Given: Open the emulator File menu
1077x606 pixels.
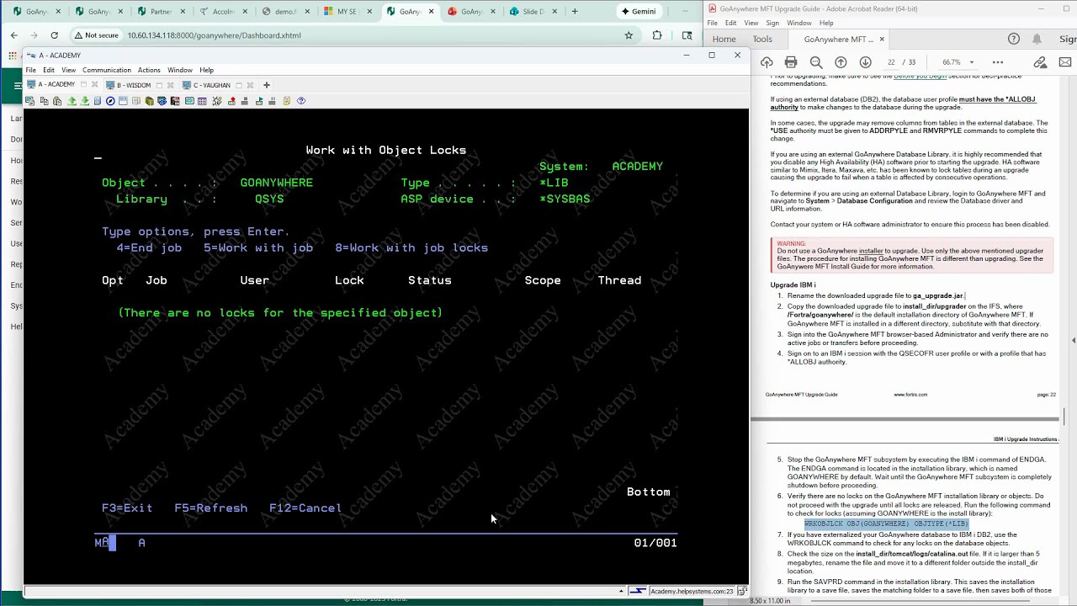Looking at the screenshot, I should (x=30, y=70).
